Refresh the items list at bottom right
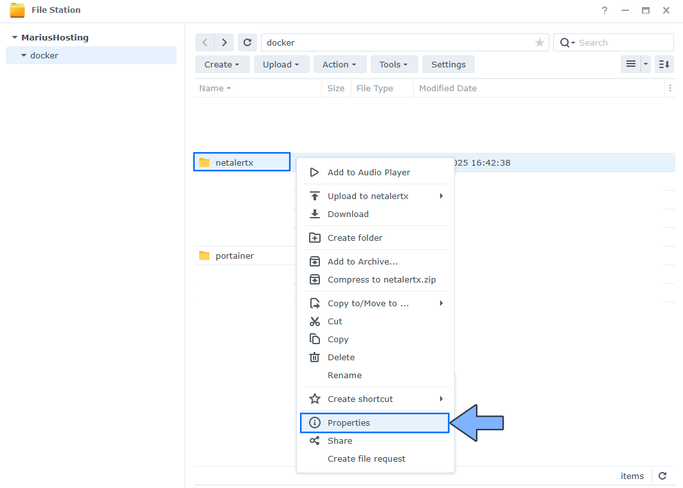 662,476
